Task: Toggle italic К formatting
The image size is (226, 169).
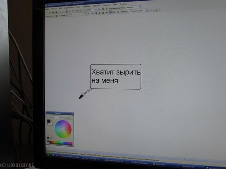Action: [x=99, y=13]
